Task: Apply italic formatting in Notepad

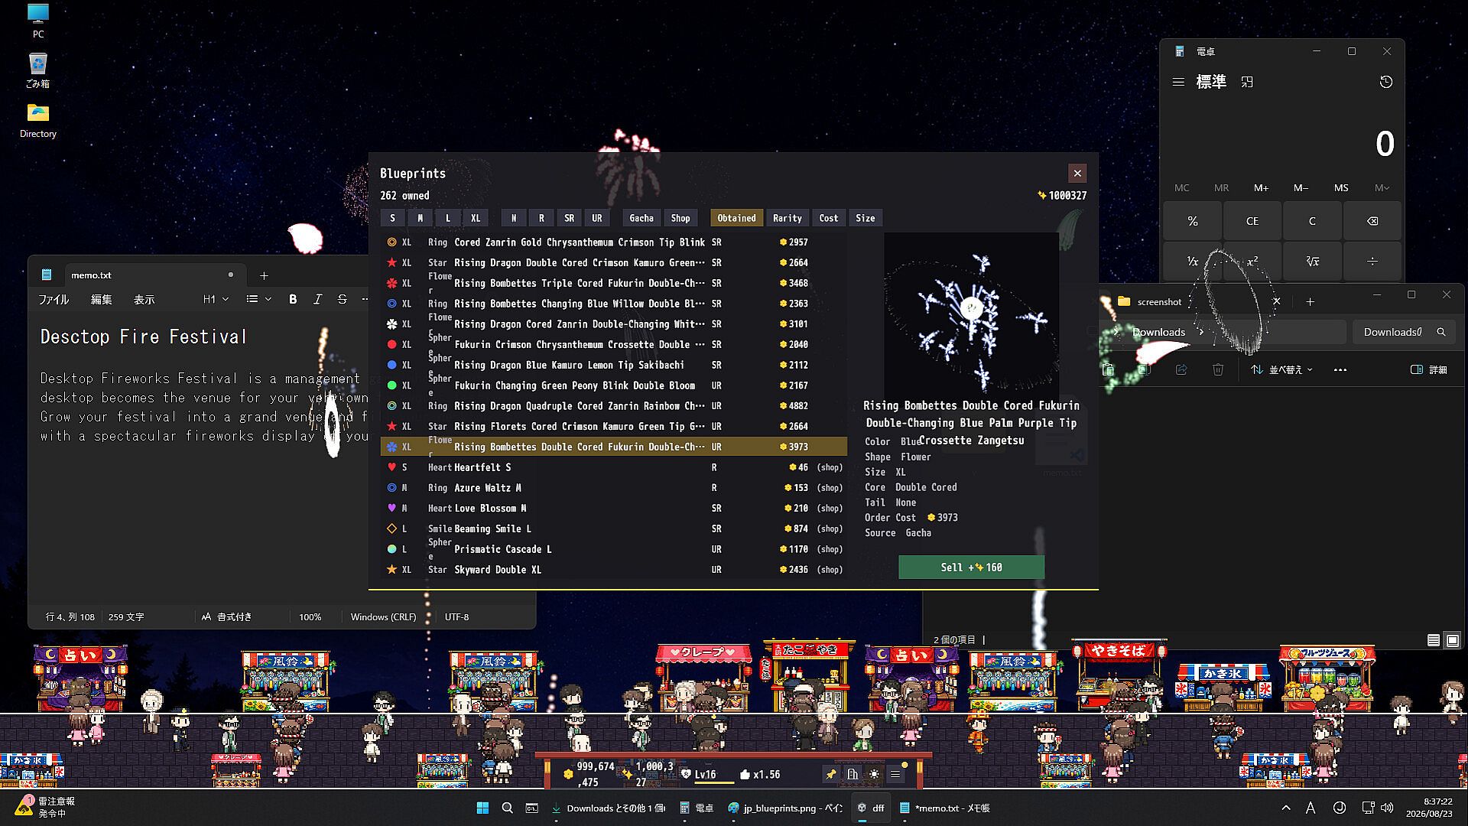Action: pos(317,300)
